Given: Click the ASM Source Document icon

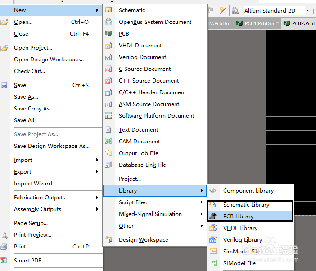Looking at the screenshot, I should click(x=108, y=104).
